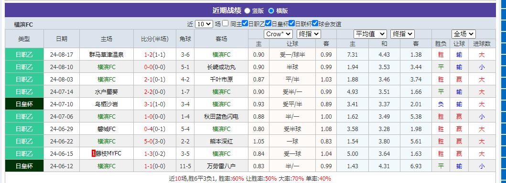Click the 比分(半场) column header
Screen dimensions: 506x183
point(155,39)
